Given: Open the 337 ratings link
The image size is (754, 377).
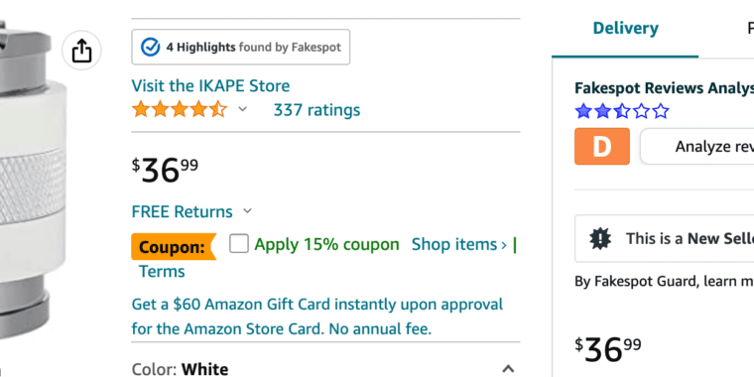Looking at the screenshot, I should click(316, 110).
